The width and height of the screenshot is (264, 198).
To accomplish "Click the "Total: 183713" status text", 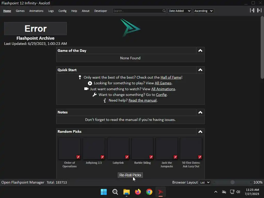I will pyautogui.click(x=57, y=182).
